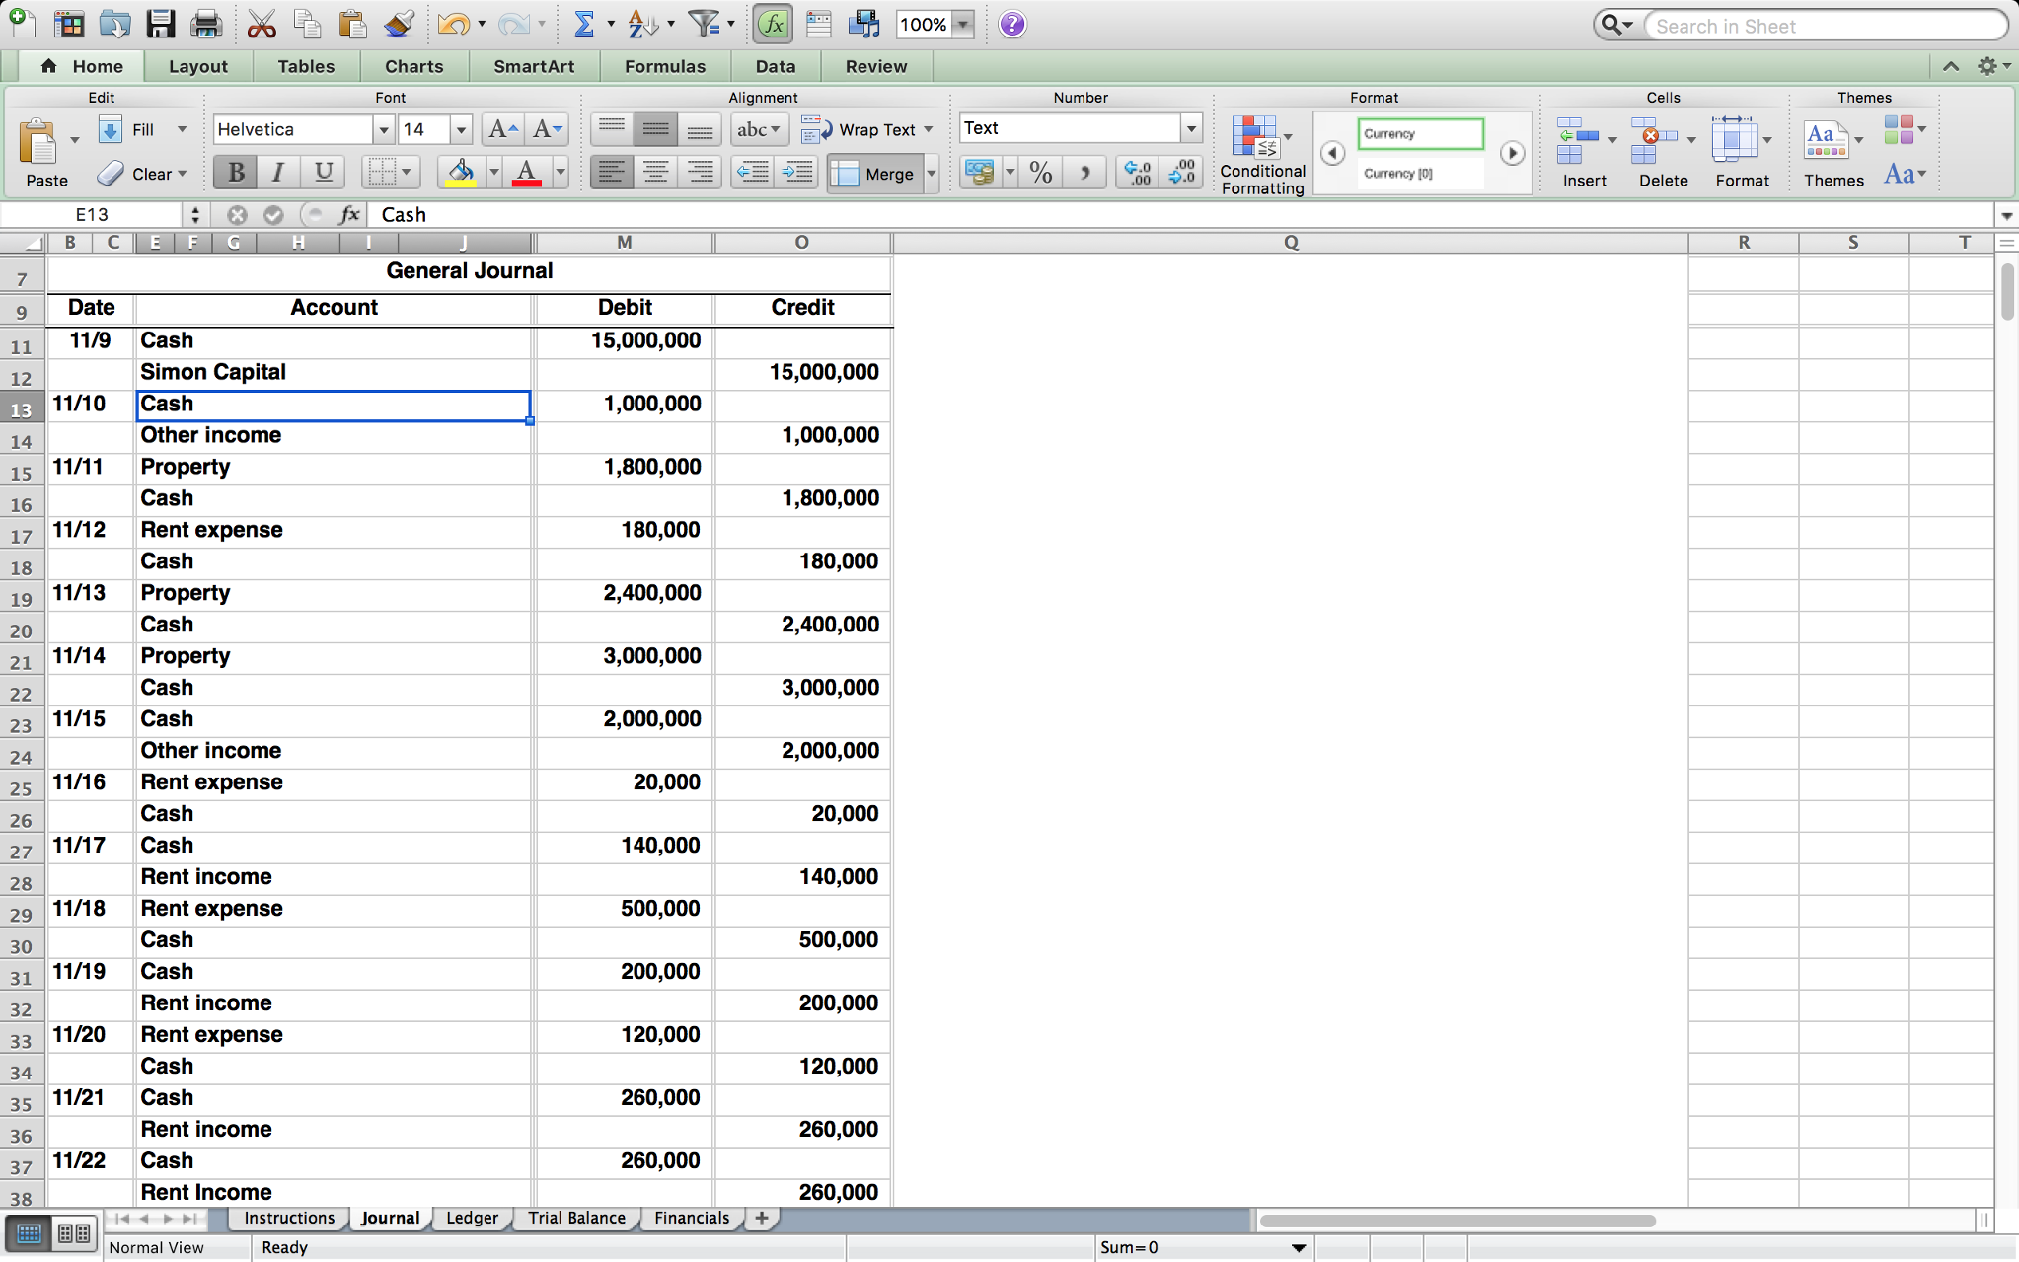Toggle align text right button

(699, 173)
